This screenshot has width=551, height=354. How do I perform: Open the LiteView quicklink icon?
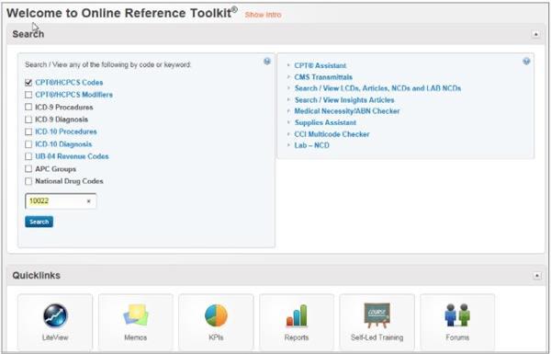(55, 315)
